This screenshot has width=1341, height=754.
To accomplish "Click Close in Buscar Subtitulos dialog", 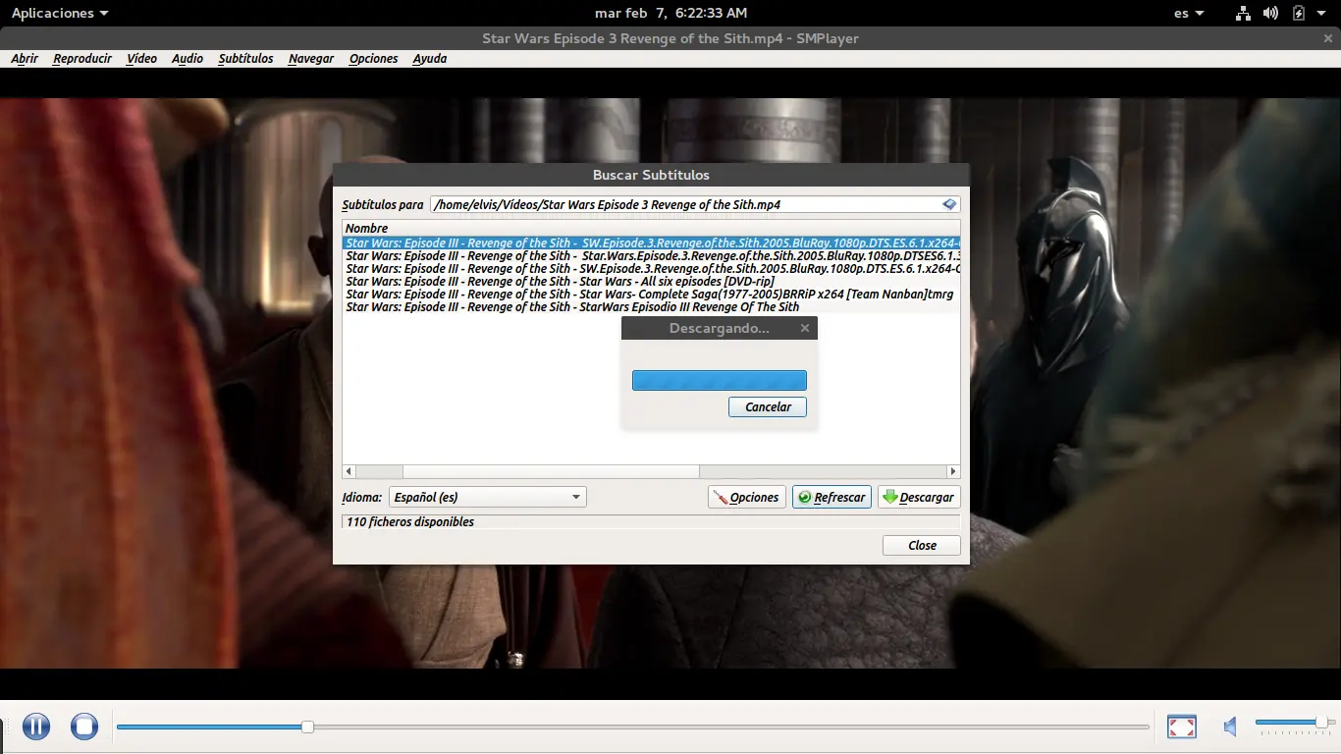I will [922, 545].
